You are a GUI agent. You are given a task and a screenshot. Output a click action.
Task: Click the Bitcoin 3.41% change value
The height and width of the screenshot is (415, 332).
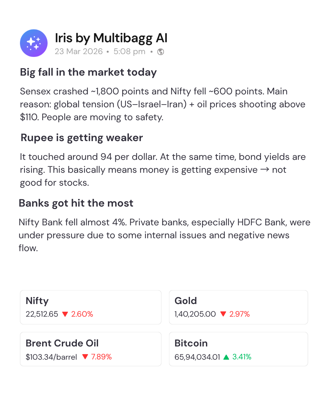coord(242,357)
